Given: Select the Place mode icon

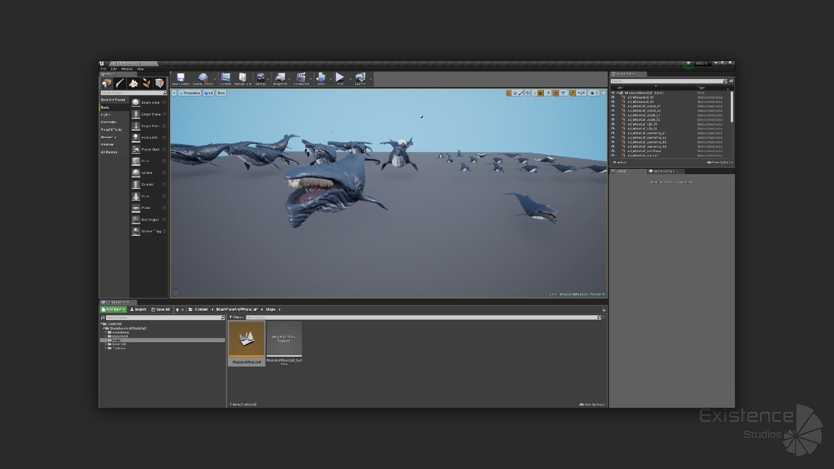Looking at the screenshot, I should (106, 83).
